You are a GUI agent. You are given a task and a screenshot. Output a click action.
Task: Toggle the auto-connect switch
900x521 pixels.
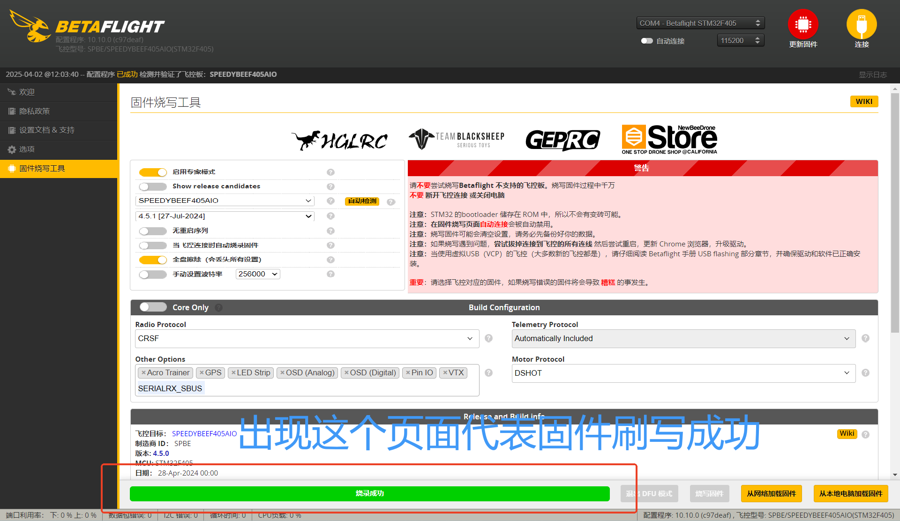pyautogui.click(x=647, y=41)
